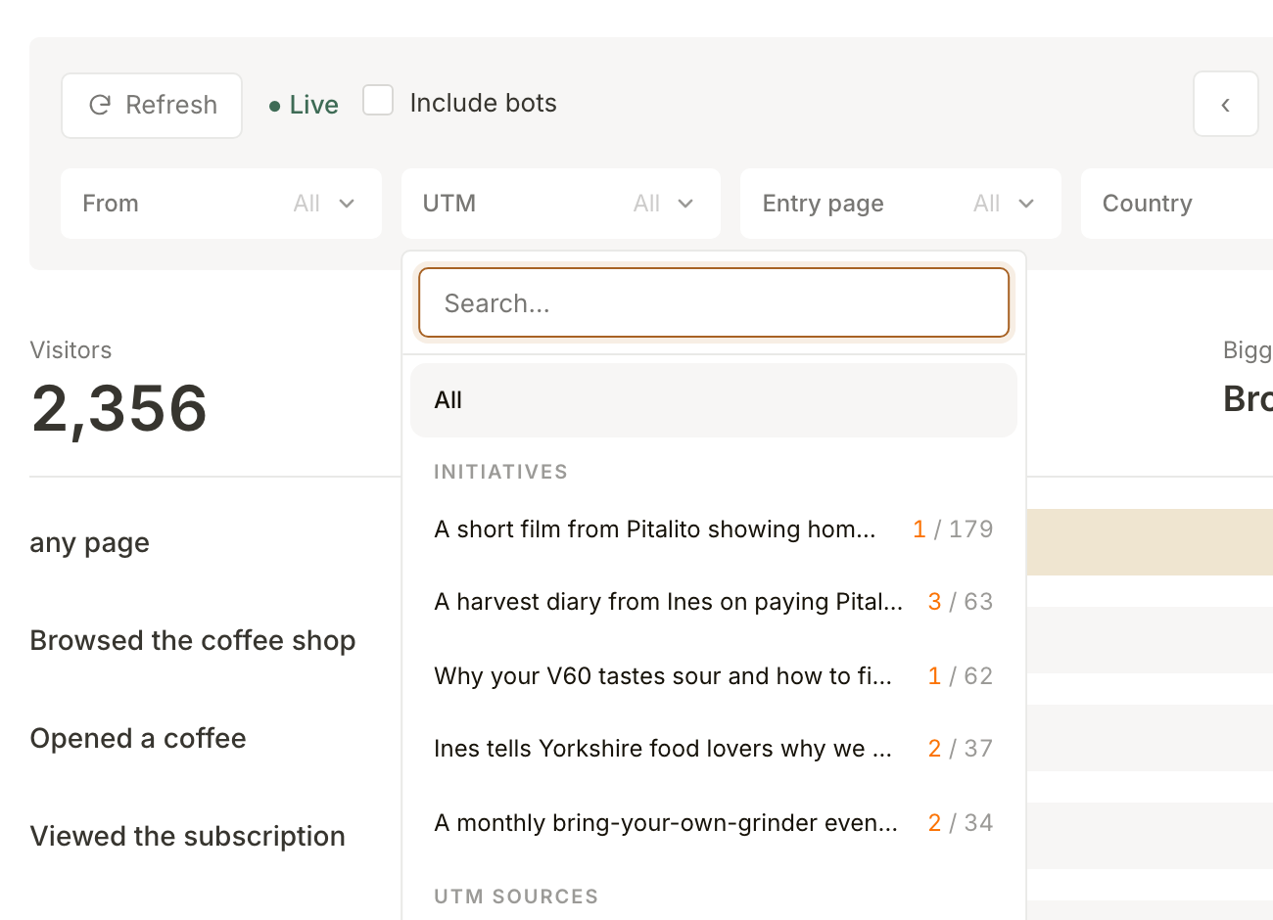The image size is (1273, 920).
Task: Click the Visitors label
Action: tap(71, 350)
